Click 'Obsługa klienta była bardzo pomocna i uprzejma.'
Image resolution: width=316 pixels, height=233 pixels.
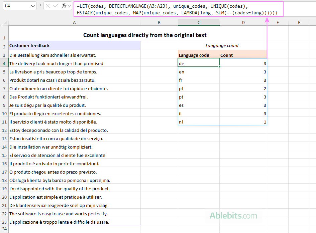pyautogui.click(x=60, y=181)
